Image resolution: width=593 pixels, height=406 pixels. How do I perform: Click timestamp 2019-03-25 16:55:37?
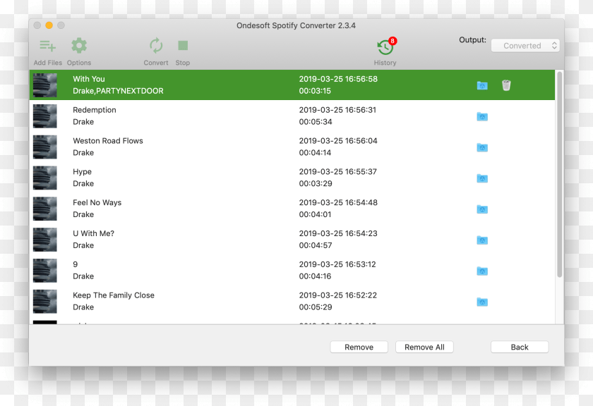tap(337, 172)
